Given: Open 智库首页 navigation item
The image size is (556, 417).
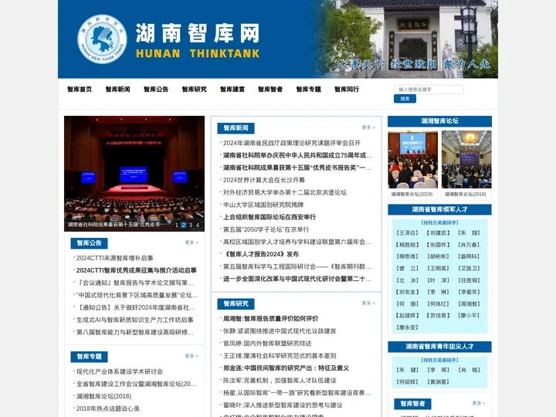Looking at the screenshot, I should pyautogui.click(x=80, y=90).
